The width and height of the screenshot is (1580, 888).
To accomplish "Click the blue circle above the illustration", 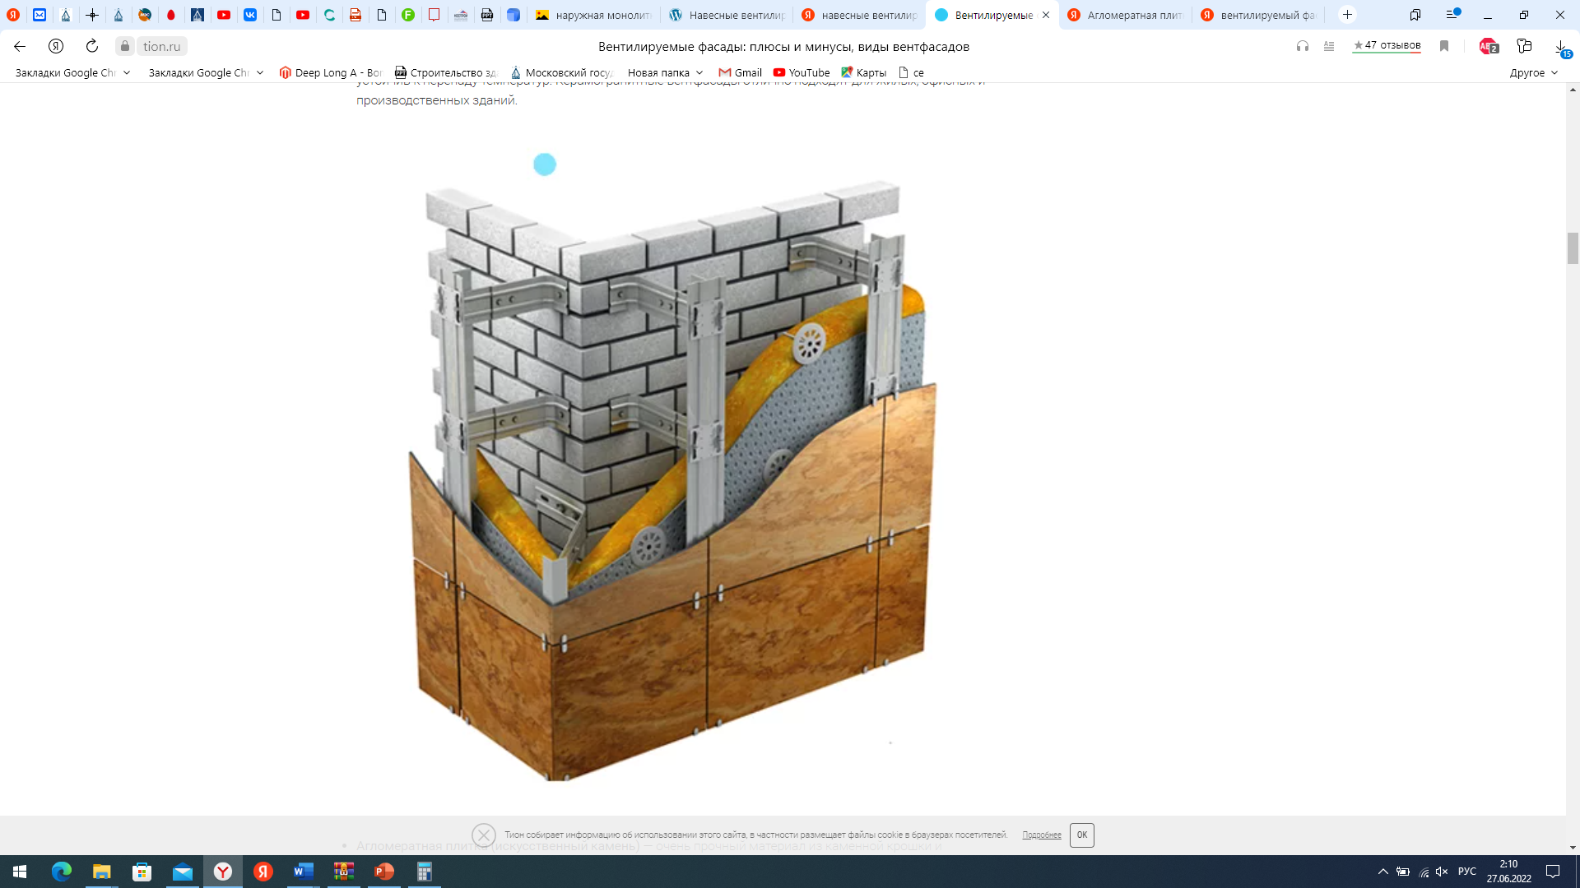I will 545,164.
